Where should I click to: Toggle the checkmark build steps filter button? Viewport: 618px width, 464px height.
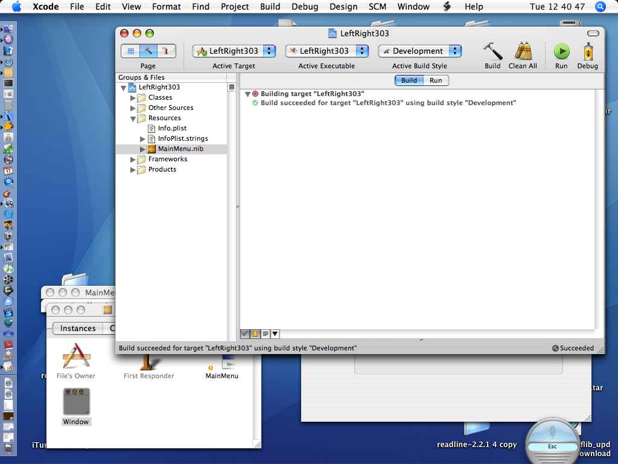(245, 334)
